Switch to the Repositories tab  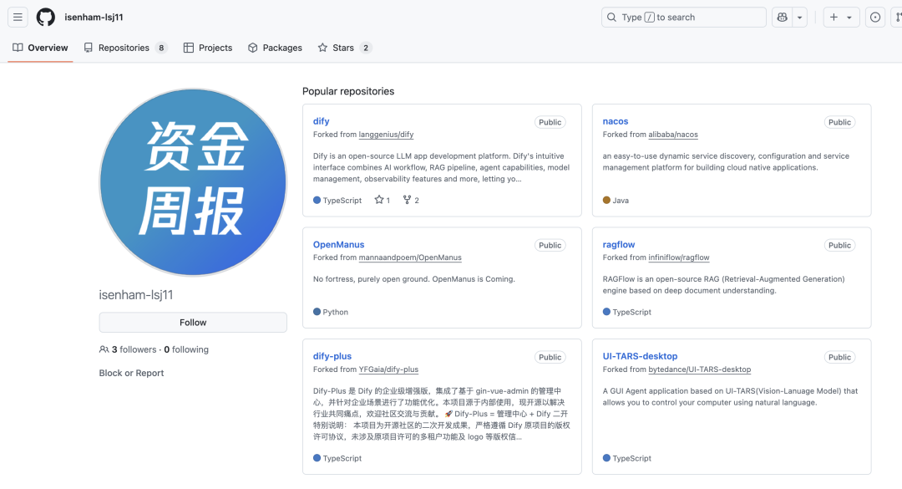click(x=125, y=48)
